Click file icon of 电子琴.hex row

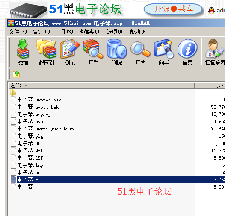[14, 172]
